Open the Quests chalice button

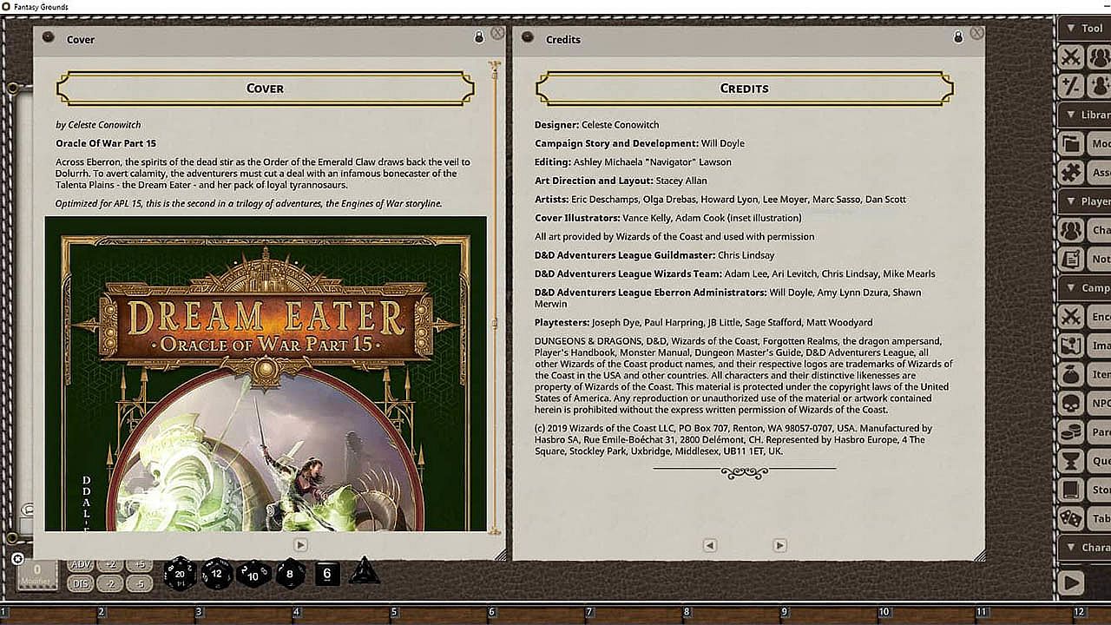[1085, 461]
